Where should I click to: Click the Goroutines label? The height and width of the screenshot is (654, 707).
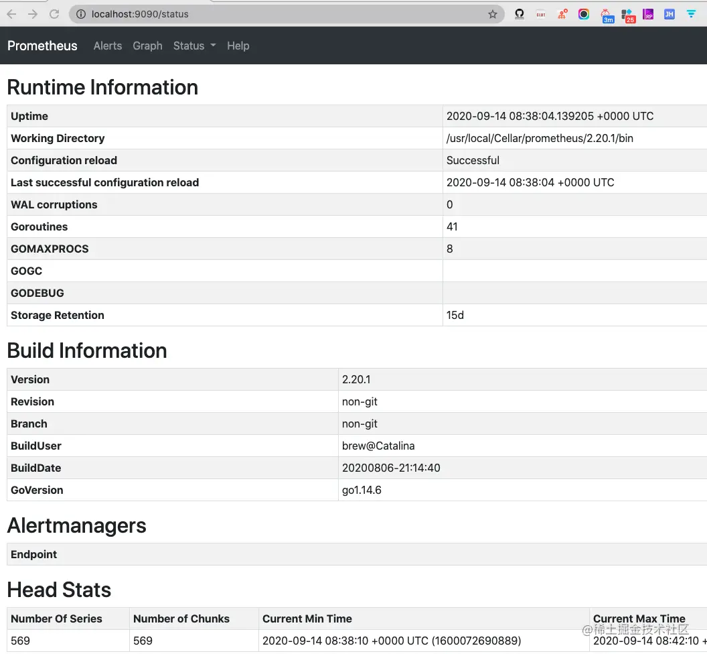point(40,226)
